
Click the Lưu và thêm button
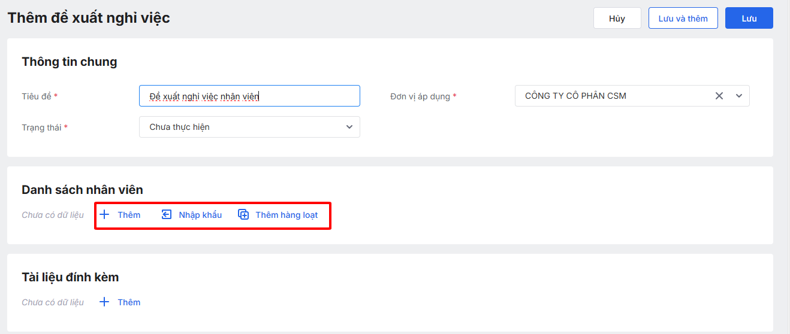pos(683,19)
